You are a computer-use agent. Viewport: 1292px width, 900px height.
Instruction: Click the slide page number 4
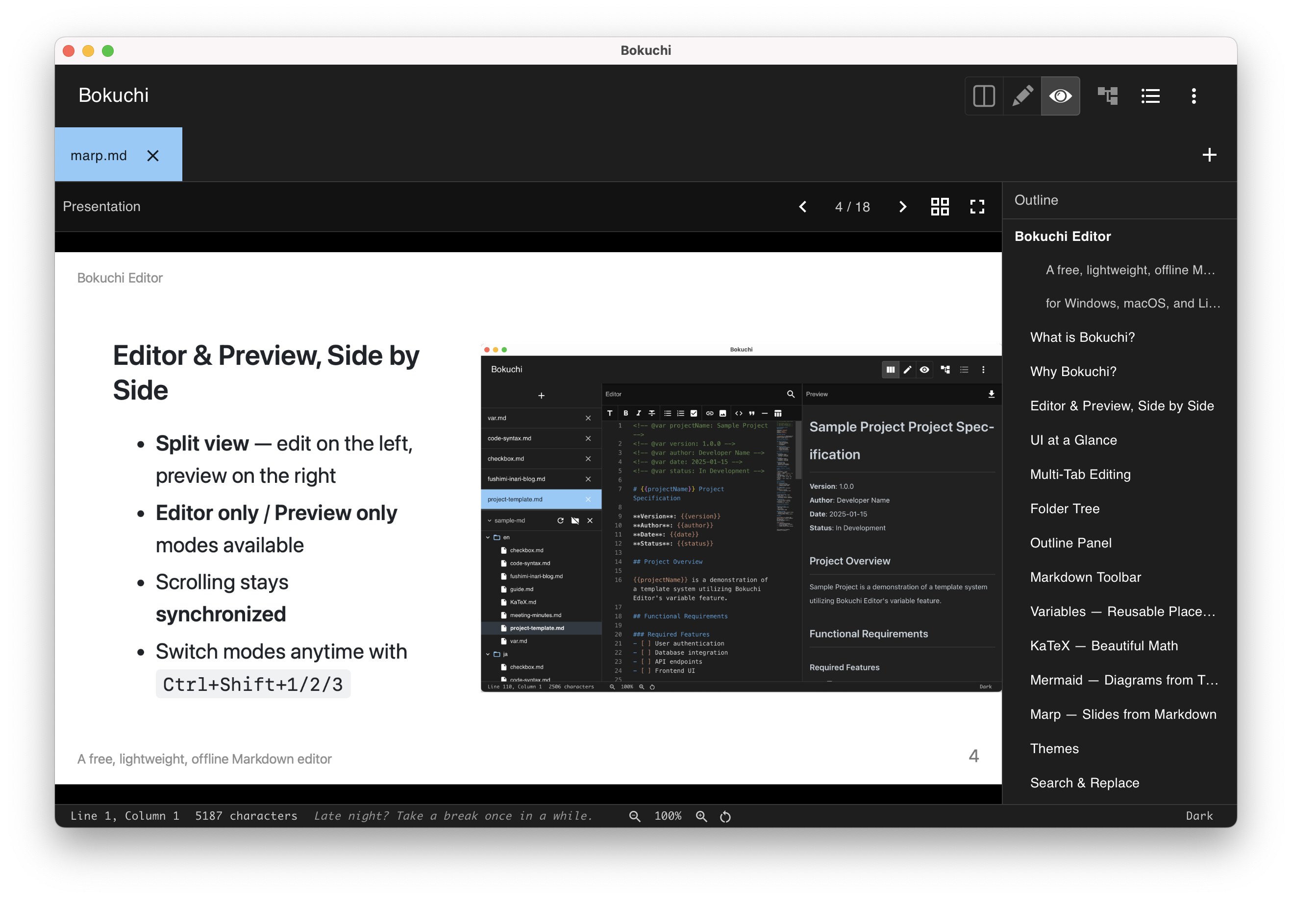coord(973,756)
